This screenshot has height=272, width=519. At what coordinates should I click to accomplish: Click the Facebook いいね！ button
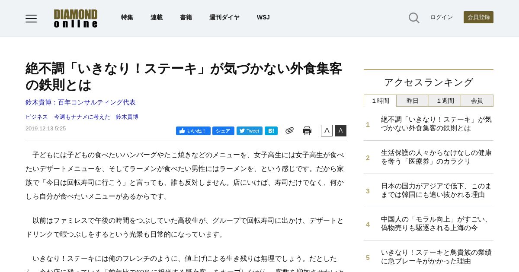193,131
